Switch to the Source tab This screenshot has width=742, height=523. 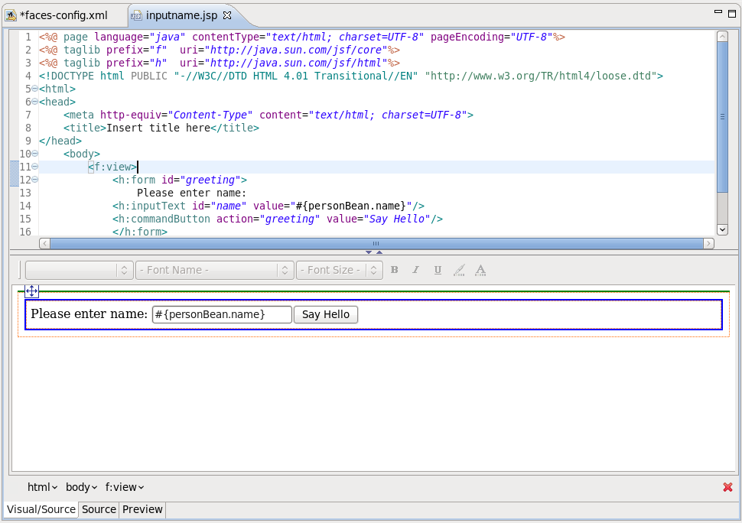[99, 509]
